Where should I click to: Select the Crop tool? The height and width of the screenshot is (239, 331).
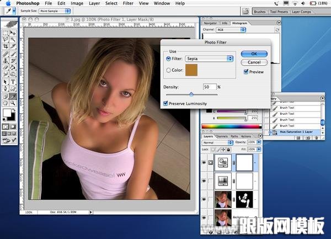coord(6,46)
